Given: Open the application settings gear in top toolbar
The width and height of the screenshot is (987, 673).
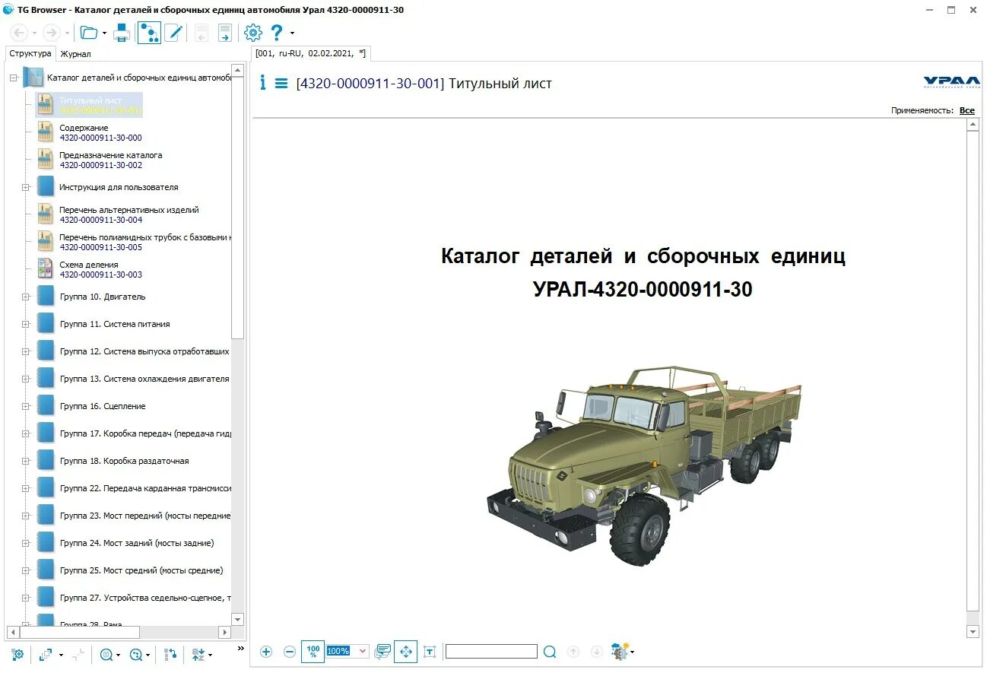Looking at the screenshot, I should (x=252, y=33).
